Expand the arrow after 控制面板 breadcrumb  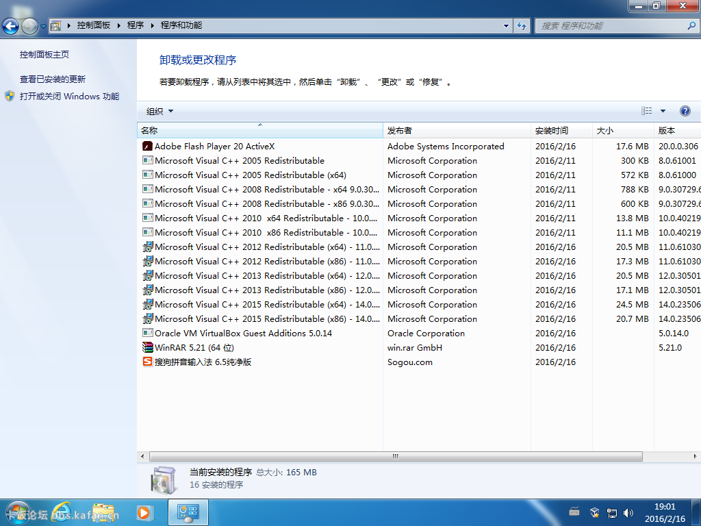119,25
